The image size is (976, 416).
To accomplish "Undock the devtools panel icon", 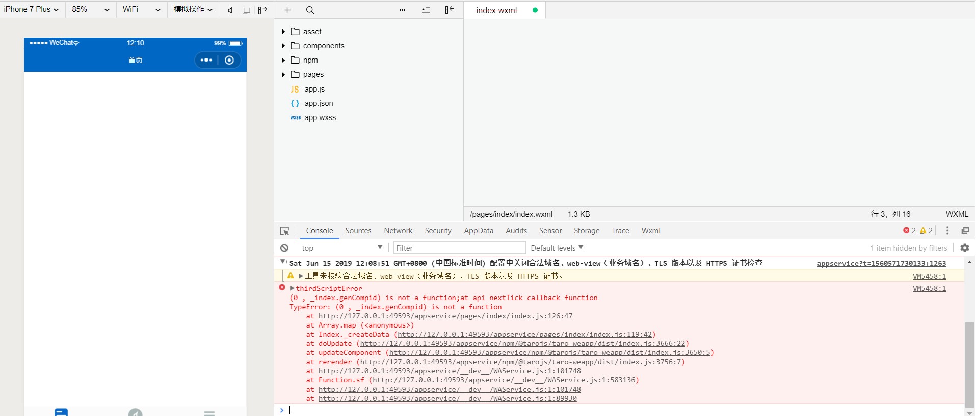I will coord(965,231).
